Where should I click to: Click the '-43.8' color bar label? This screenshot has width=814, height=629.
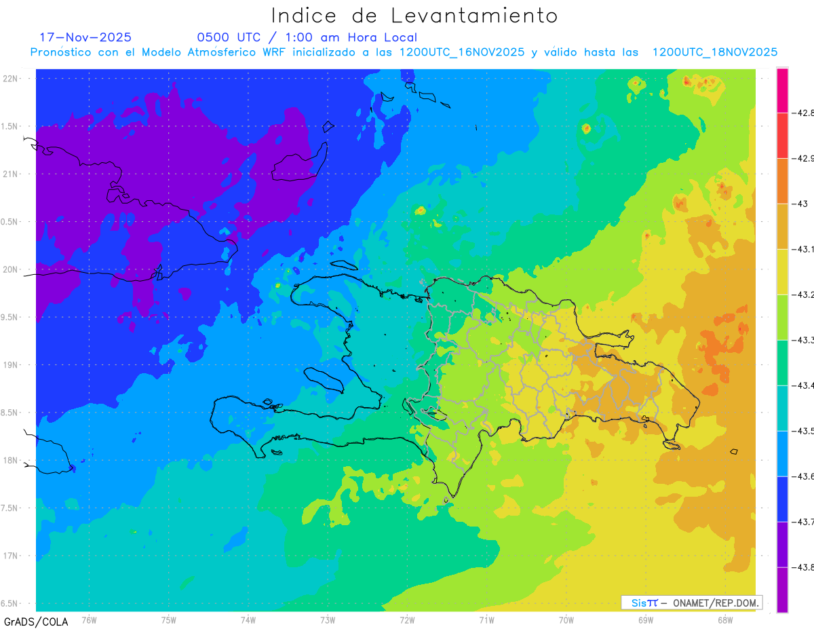click(802, 567)
